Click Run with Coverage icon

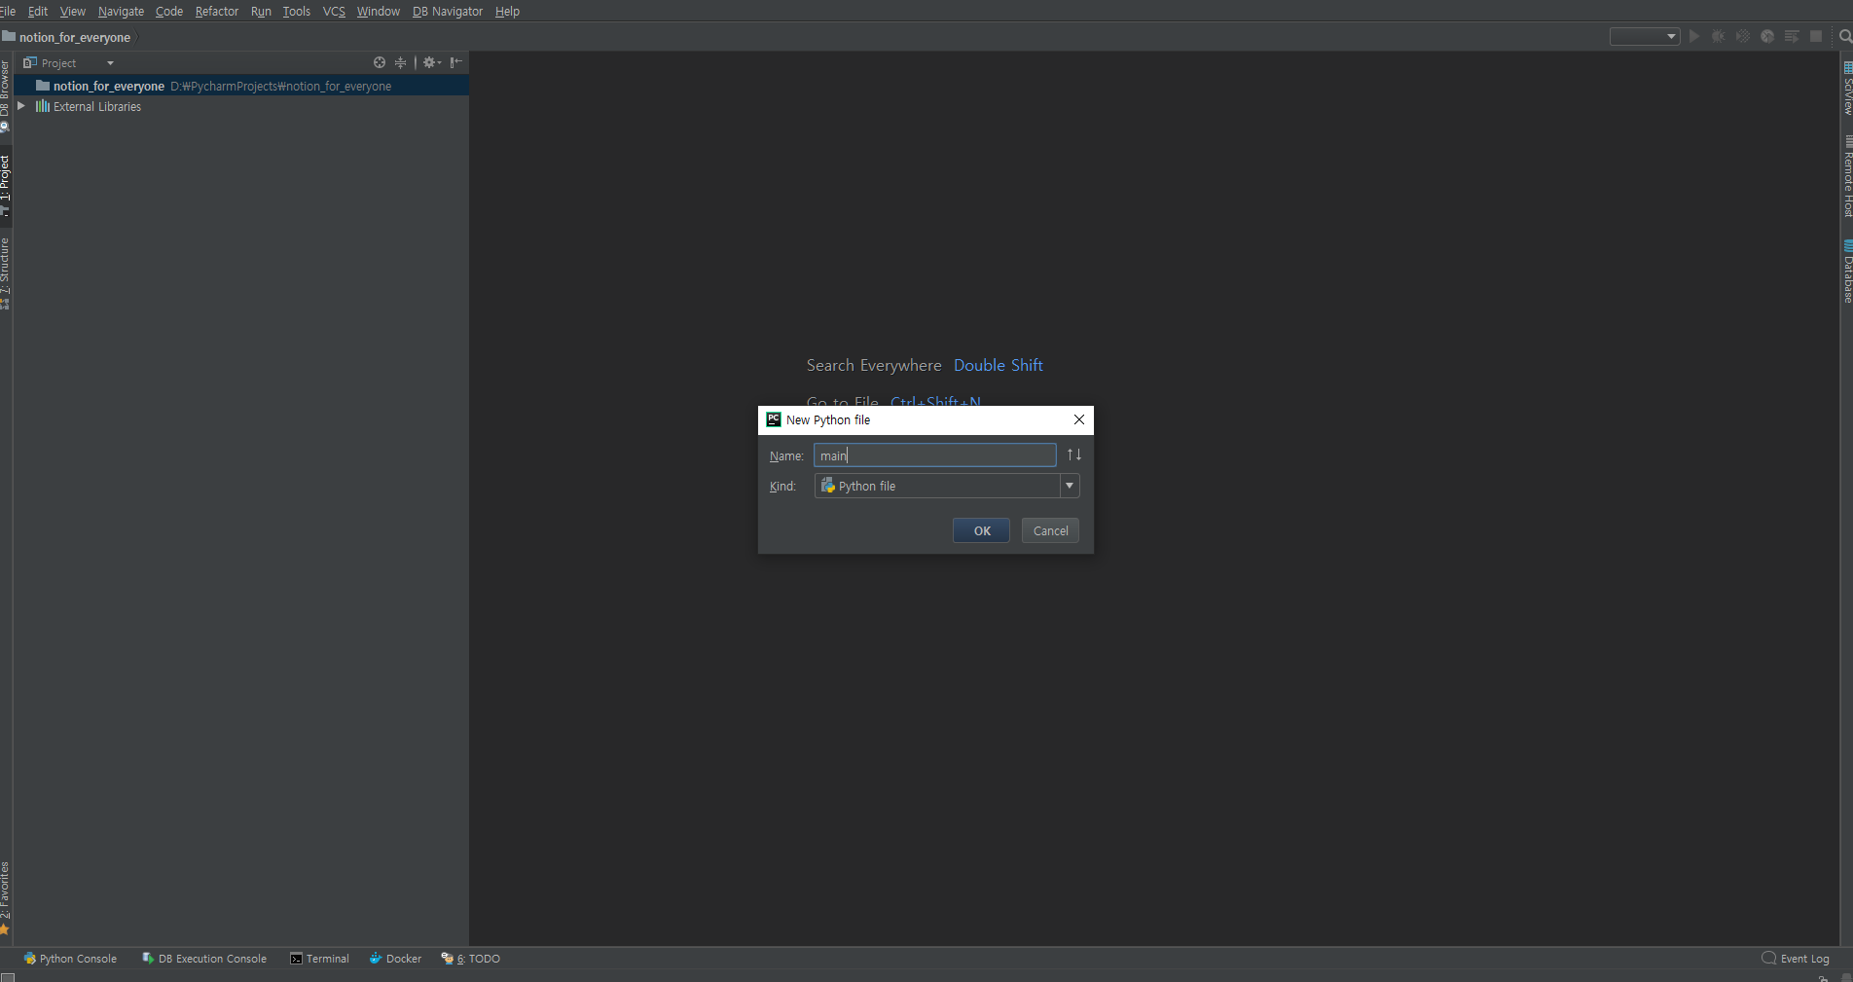[1743, 36]
